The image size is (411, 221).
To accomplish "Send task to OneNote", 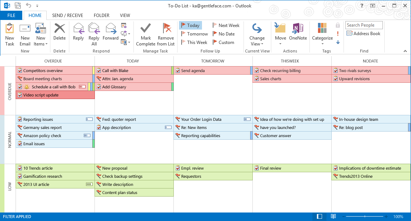I will pyautogui.click(x=298, y=32).
